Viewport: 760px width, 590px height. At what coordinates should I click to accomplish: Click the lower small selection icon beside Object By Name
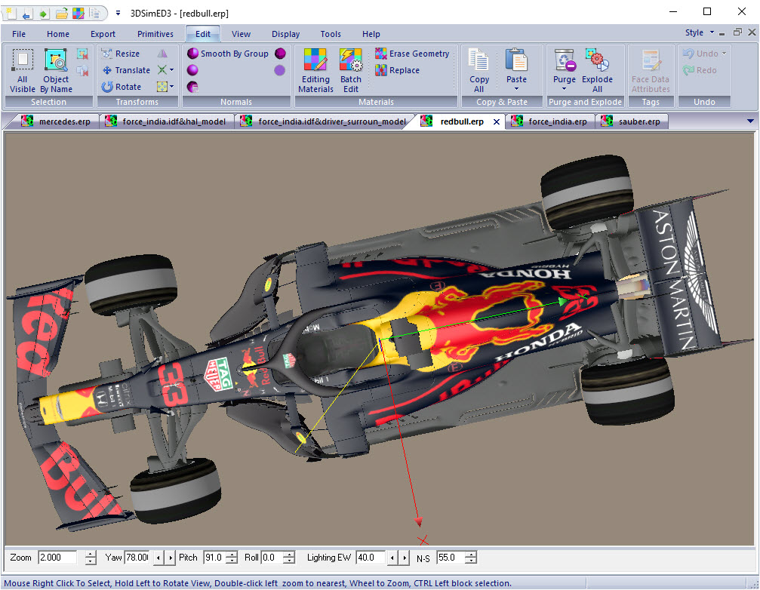coord(82,71)
